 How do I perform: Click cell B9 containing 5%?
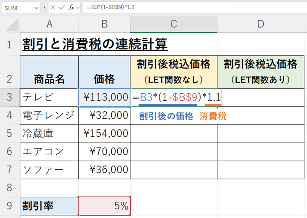pyautogui.click(x=104, y=206)
